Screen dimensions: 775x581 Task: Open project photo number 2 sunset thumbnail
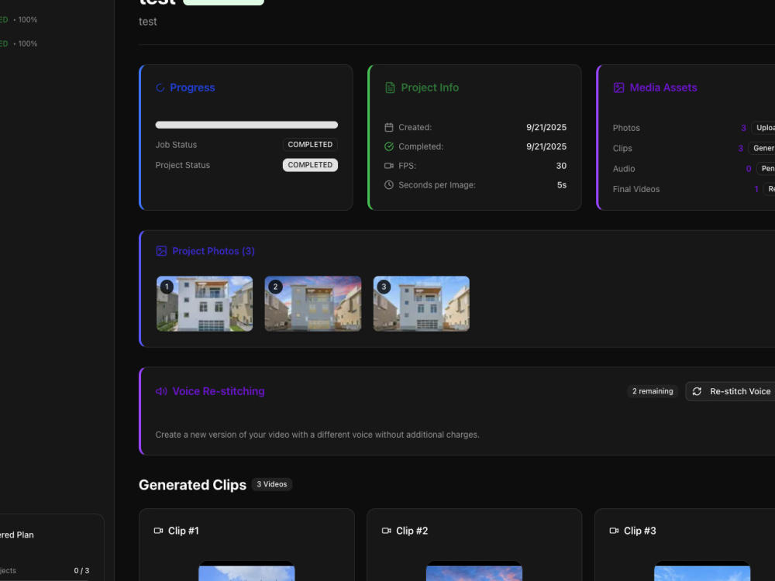(313, 304)
